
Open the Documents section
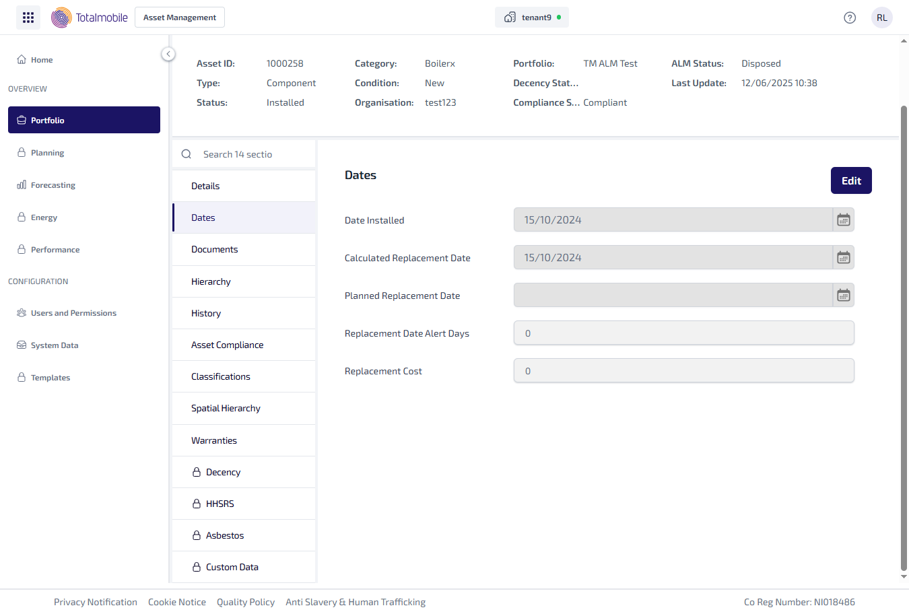(x=214, y=249)
